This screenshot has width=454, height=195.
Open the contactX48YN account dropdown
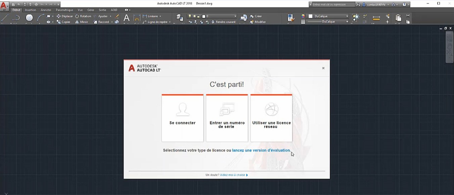(388, 4)
